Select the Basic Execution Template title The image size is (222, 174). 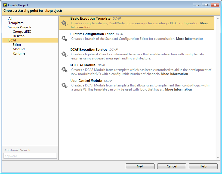point(90,19)
